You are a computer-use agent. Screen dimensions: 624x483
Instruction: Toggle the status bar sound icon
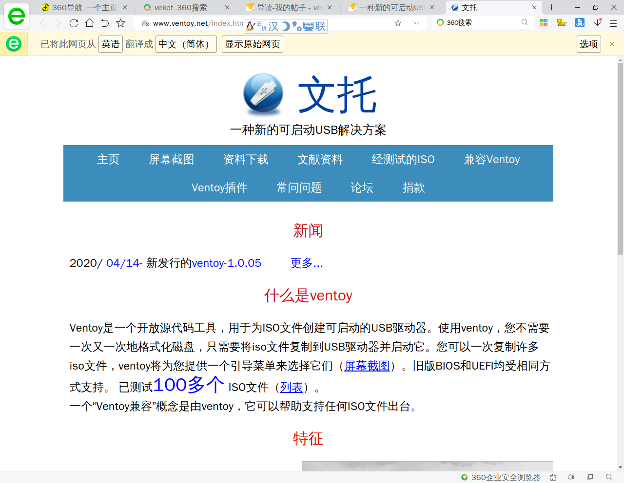pos(571,477)
